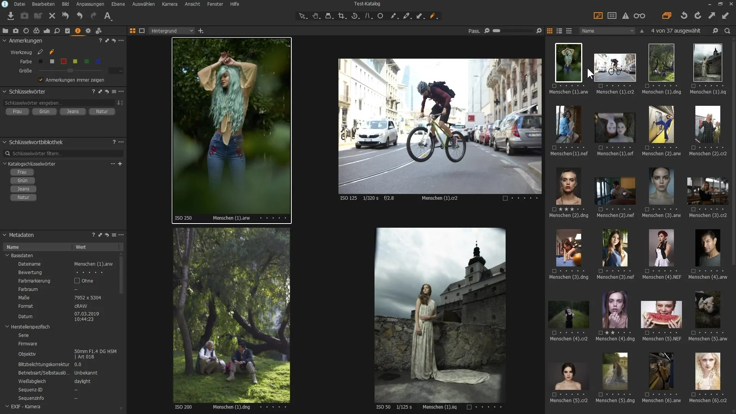Toggle the grid overlay icon
736x414 pixels.
point(612,16)
